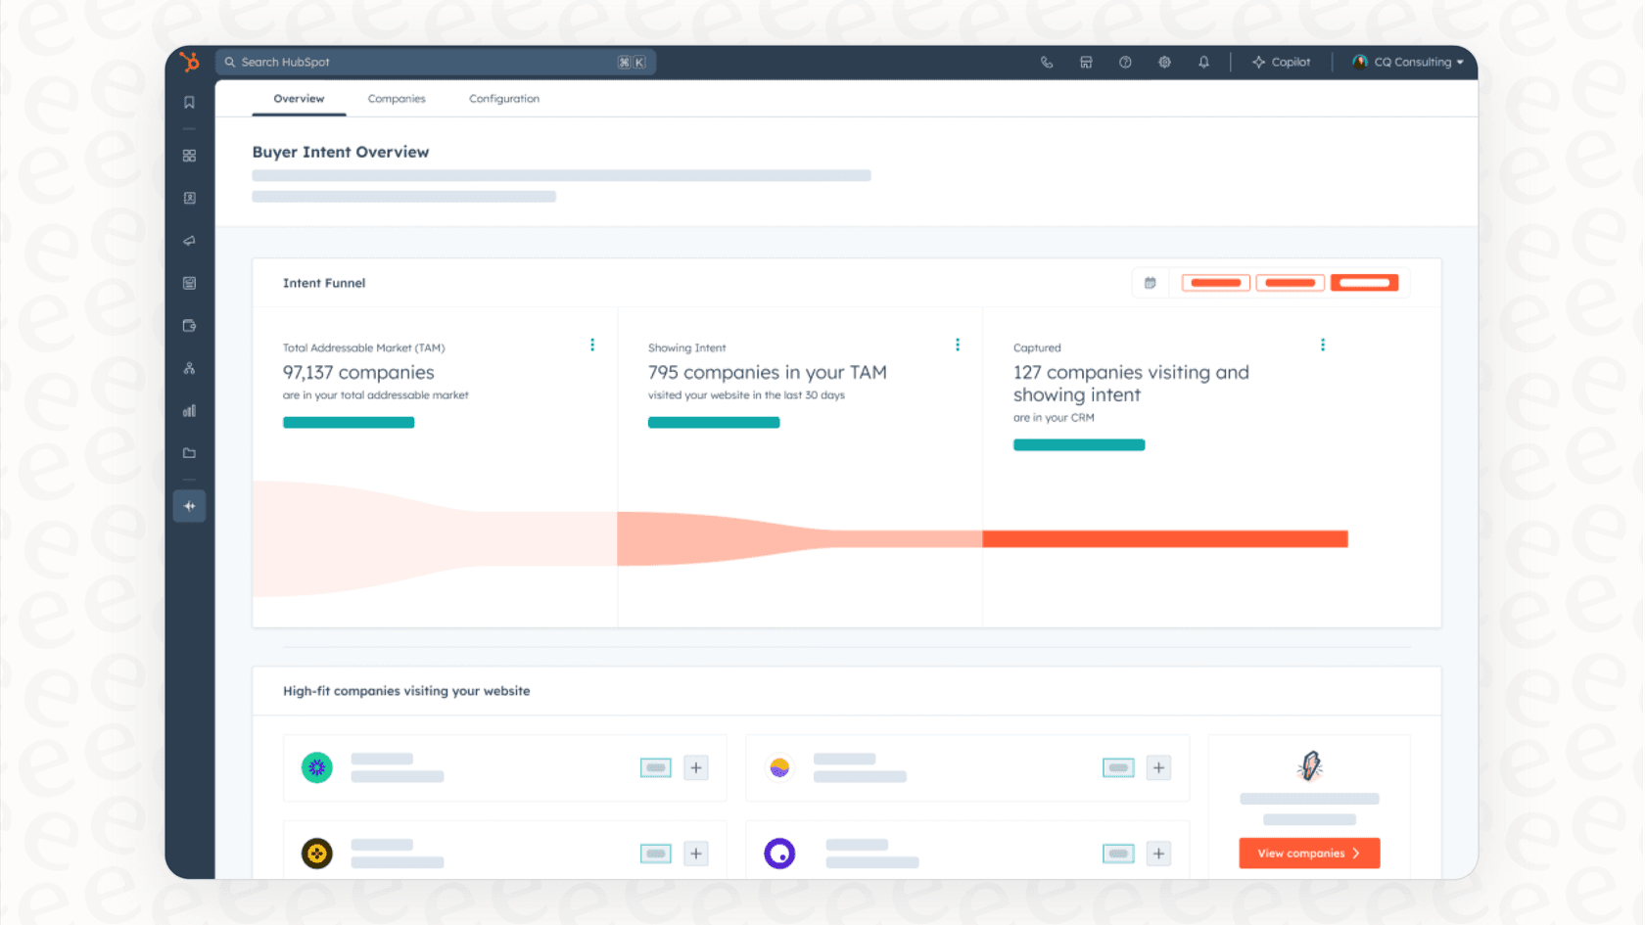Launch Copilot from the top bar
1645x925 pixels.
pyautogui.click(x=1282, y=62)
